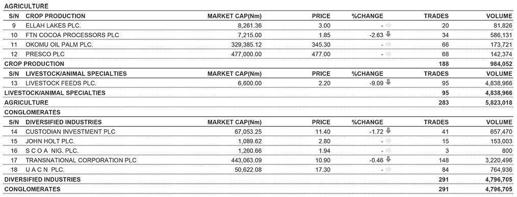Click the no-change arrow in the Ellah Lakes row
The image size is (517, 197).
click(388, 25)
